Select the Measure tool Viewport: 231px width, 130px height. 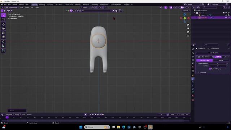click(x=3, y=46)
